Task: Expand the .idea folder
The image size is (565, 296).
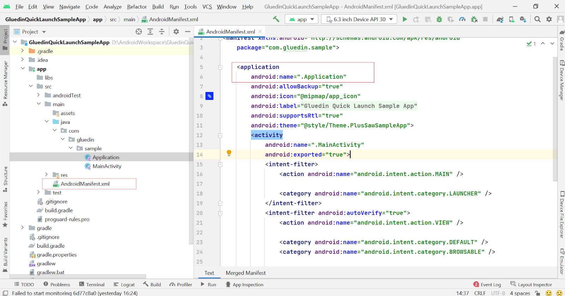Action: [22, 60]
